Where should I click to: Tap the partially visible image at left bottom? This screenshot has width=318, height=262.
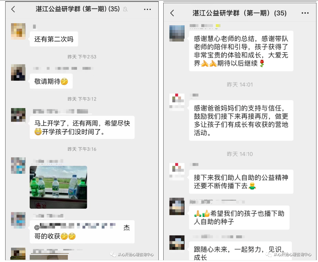[49, 257]
